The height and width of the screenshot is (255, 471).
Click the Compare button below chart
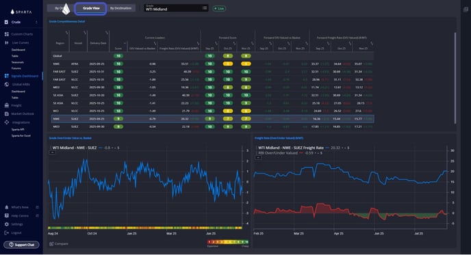[59, 244]
